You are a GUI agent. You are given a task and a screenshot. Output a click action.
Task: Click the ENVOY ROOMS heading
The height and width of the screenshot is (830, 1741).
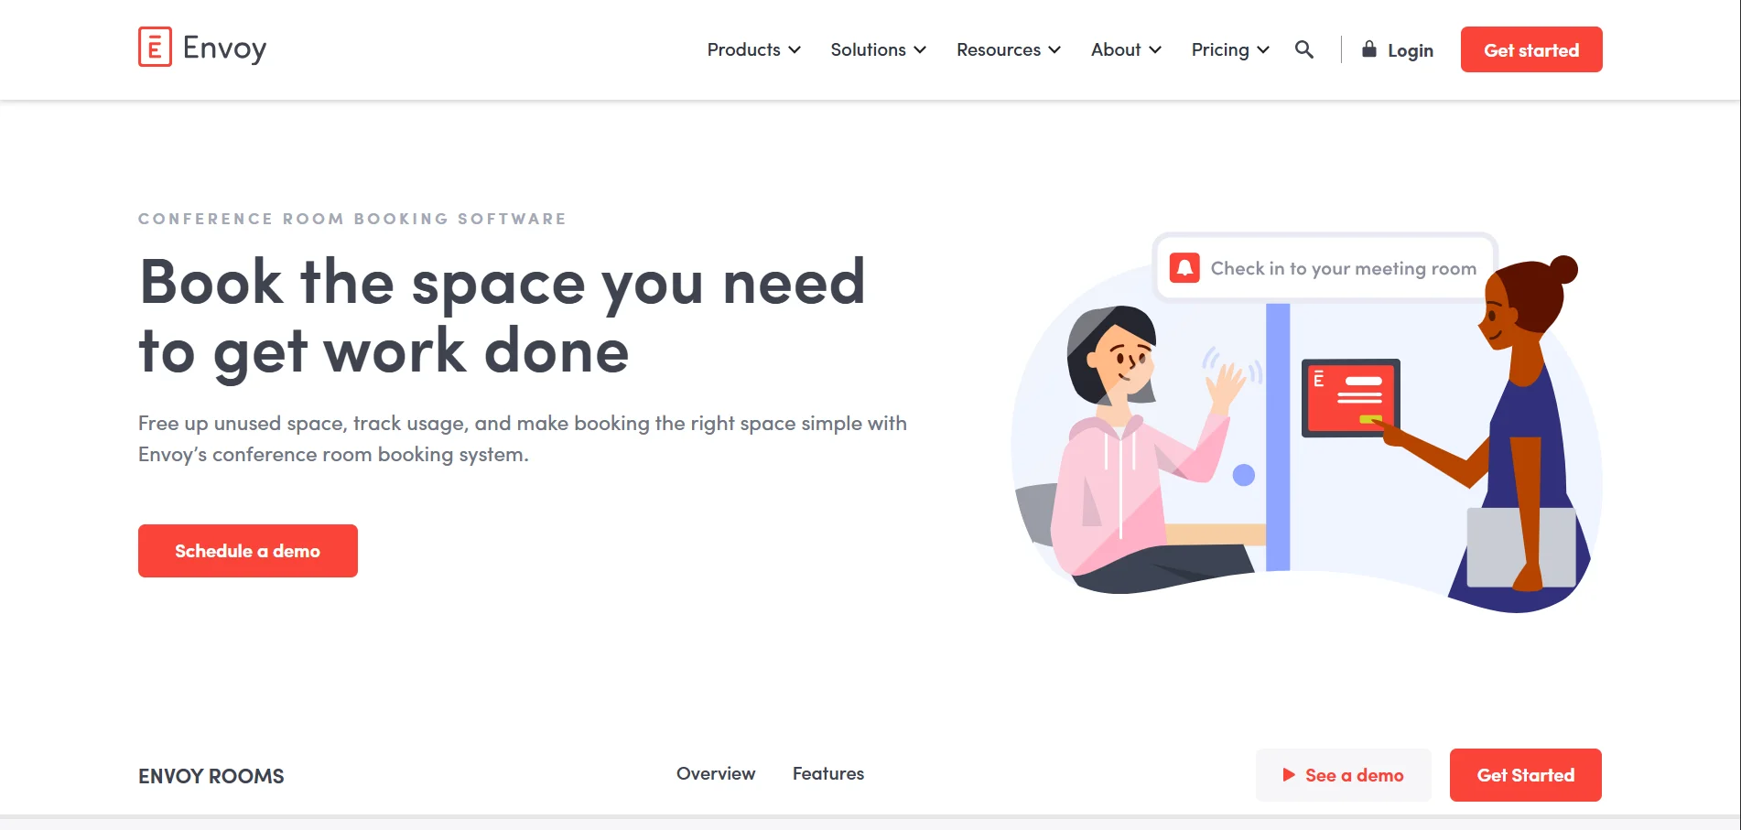click(x=211, y=776)
